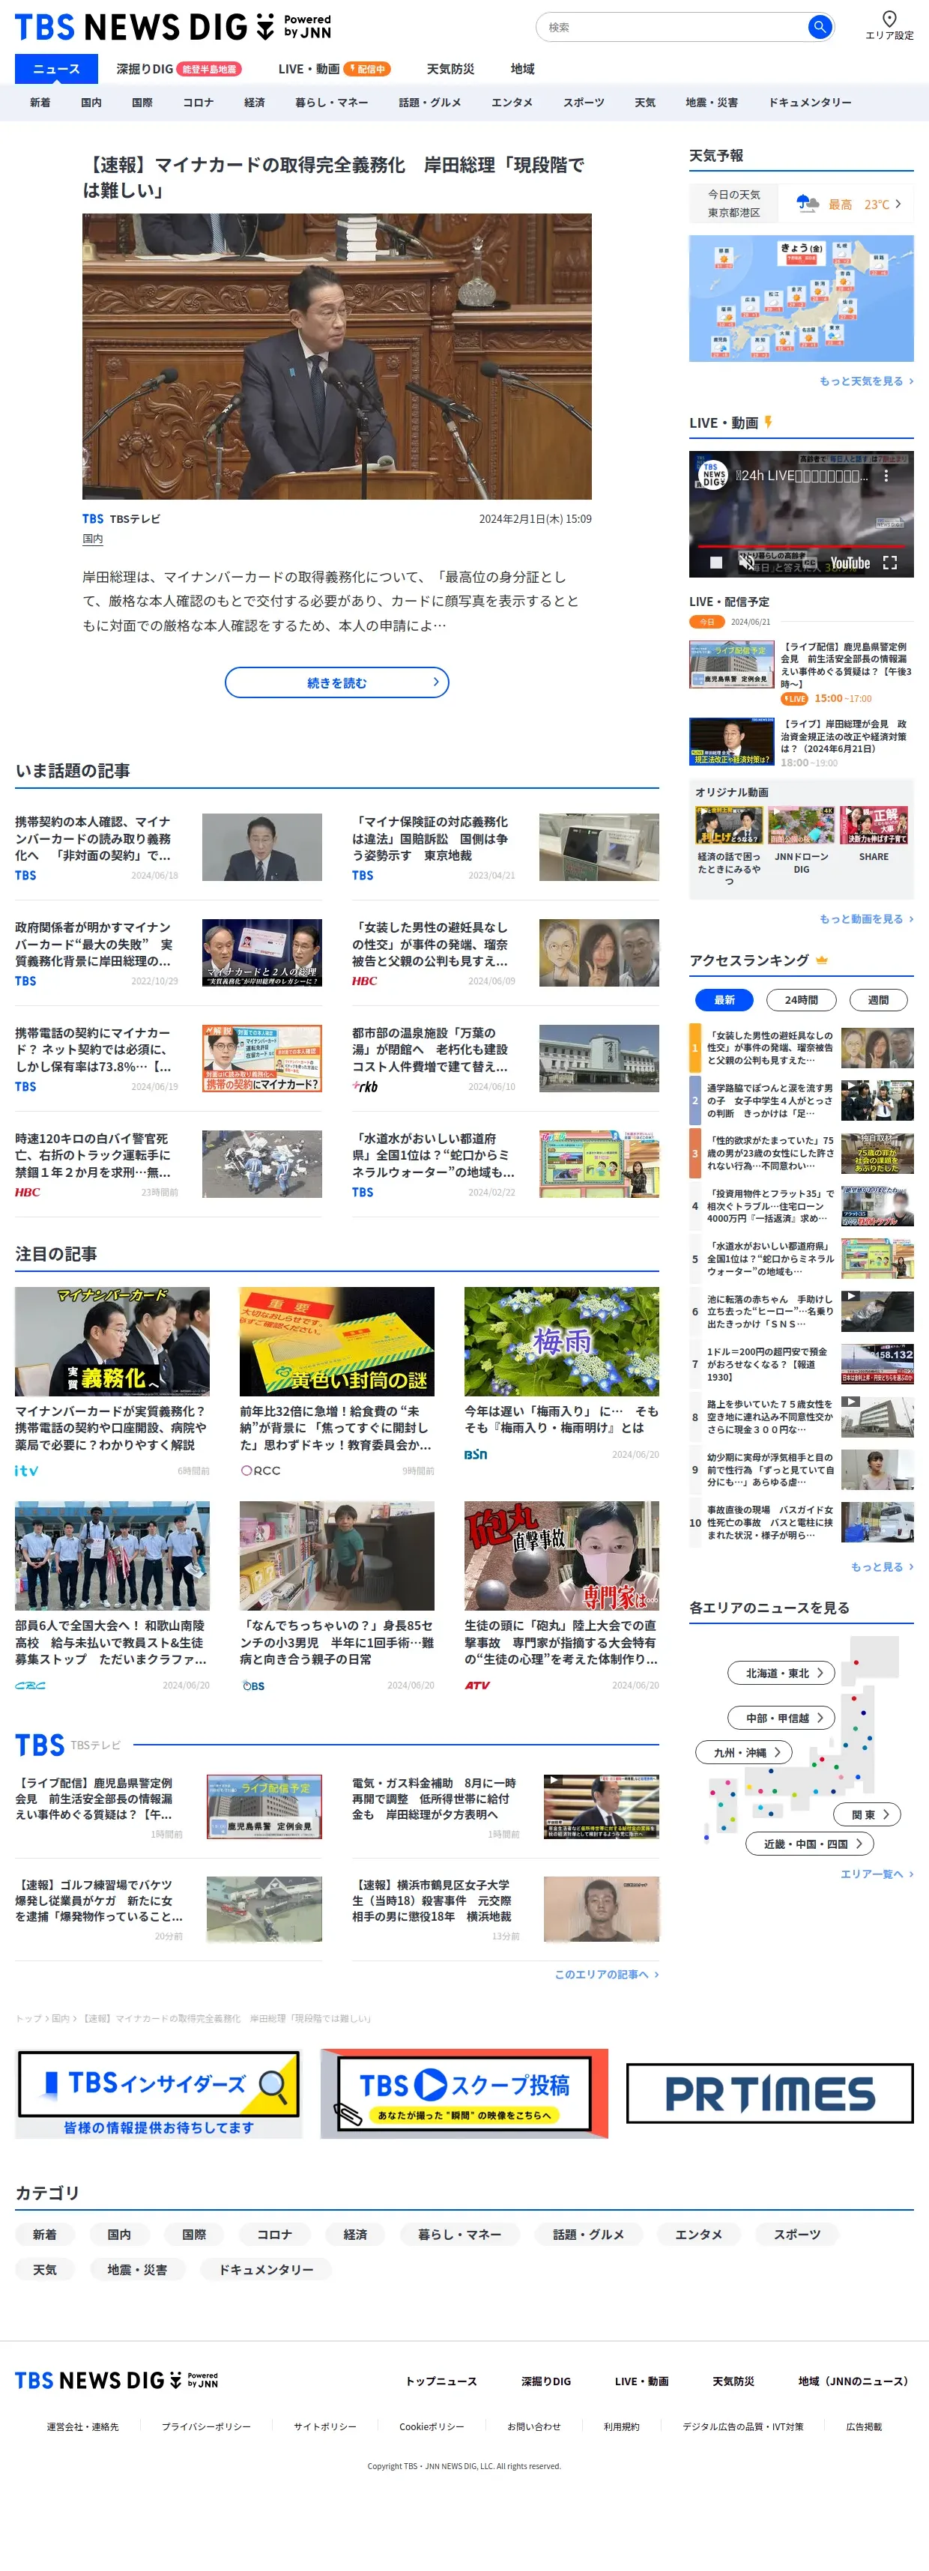Open the 北海道・東北 area button
This screenshot has height=2571, width=929.
pos(781,1673)
